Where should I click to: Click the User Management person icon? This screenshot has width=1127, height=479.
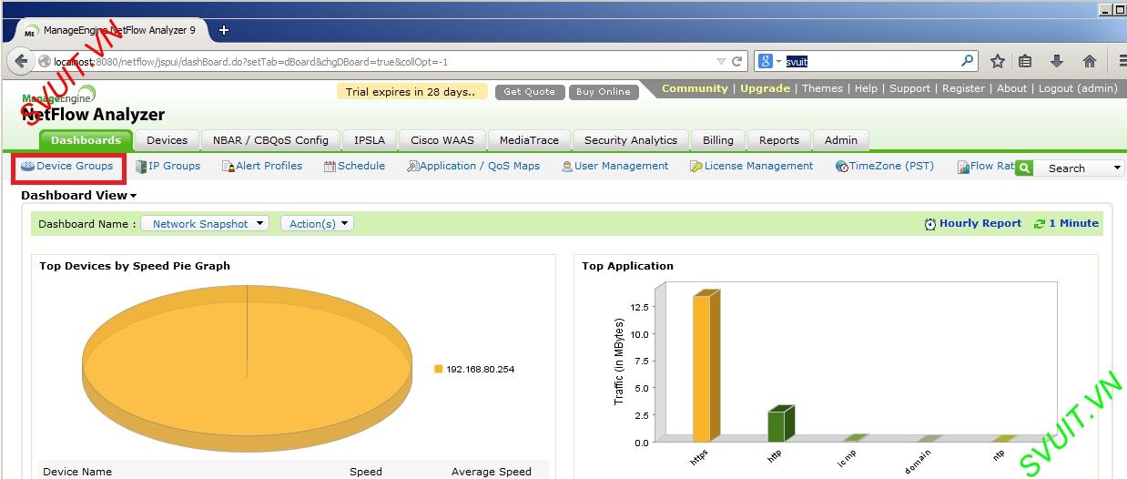[x=567, y=166]
